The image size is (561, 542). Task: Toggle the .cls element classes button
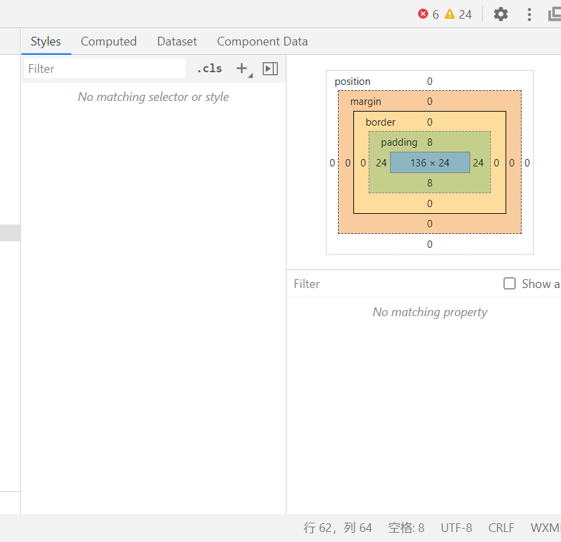pyautogui.click(x=210, y=68)
